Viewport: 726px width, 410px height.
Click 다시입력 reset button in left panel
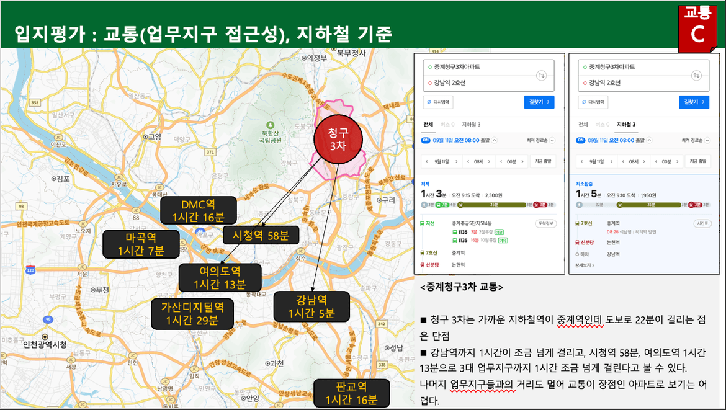(438, 102)
